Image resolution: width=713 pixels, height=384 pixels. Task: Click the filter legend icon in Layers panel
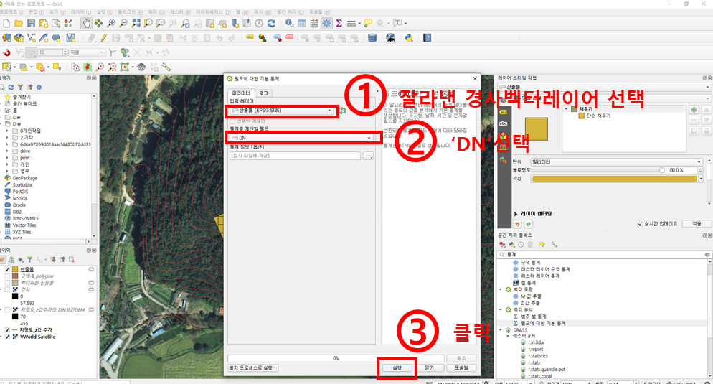coord(29,260)
